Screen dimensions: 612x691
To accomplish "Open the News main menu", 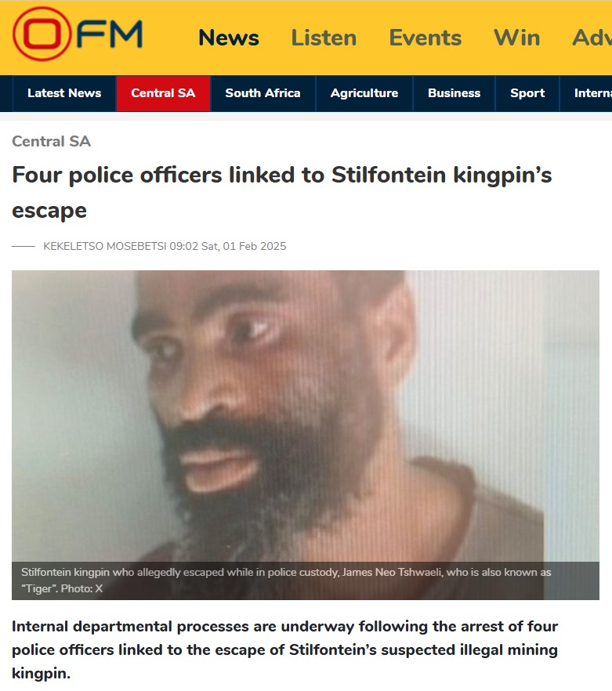I will pos(229,38).
